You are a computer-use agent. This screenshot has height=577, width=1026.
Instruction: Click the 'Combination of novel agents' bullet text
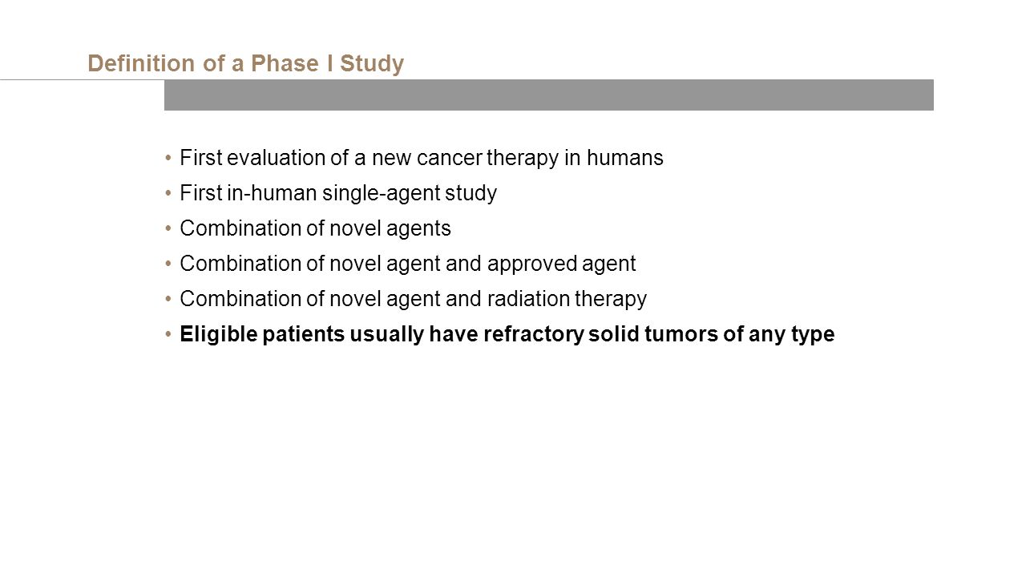pos(316,229)
